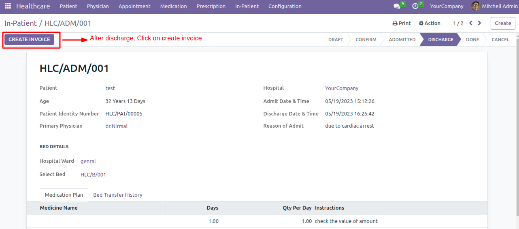The height and width of the screenshot is (229, 519).
Task: Click the age value 32 Years 13 Days
Action: click(125, 101)
